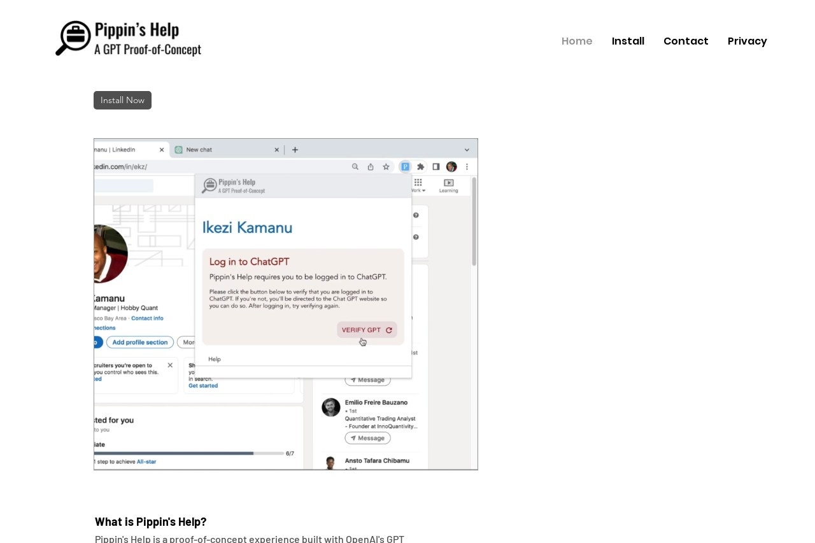815x543 pixels.
Task: Select the "What is Pippin's Help?" heading
Action: tap(151, 521)
